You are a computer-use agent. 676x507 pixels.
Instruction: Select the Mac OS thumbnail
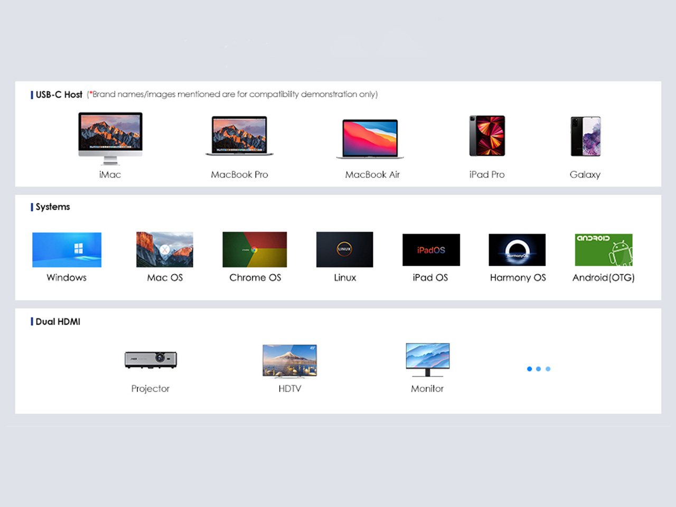click(165, 250)
